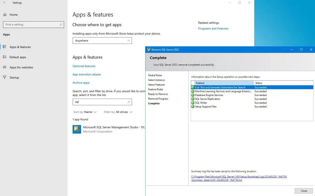Click the green success icon beside Database Engine Services

click(x=193, y=95)
